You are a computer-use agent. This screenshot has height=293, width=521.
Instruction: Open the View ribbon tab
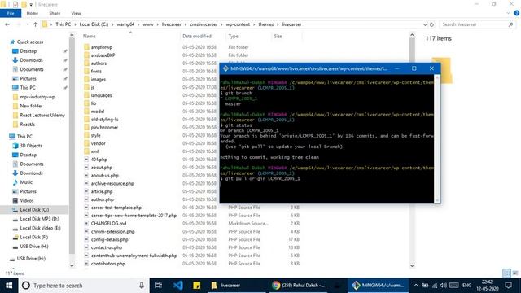coord(76,13)
